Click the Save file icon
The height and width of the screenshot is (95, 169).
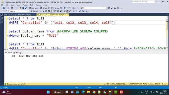click(x=23, y=8)
